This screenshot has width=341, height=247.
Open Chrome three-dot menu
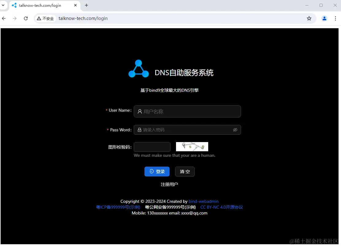point(335,18)
